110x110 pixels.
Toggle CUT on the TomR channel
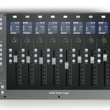[48, 56]
